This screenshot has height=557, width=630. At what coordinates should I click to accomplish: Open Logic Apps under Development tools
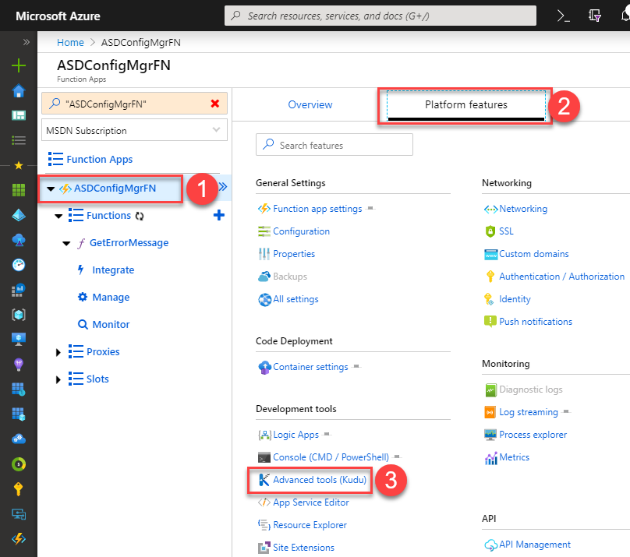pyautogui.click(x=296, y=435)
